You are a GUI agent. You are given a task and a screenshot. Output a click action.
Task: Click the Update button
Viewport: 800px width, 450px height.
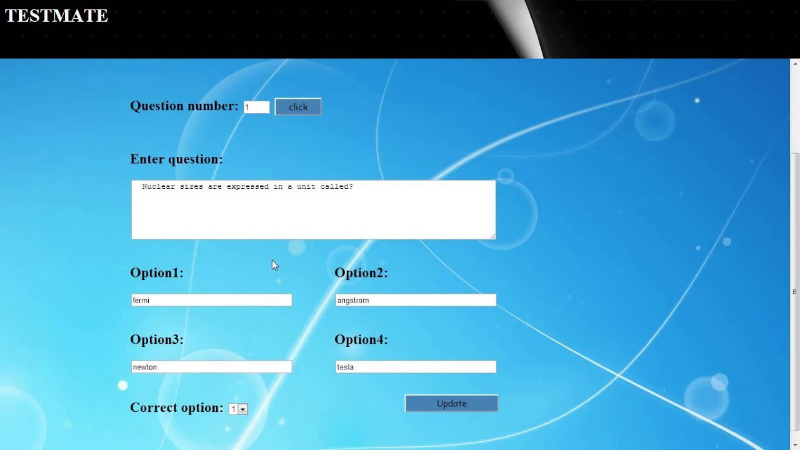coord(451,403)
